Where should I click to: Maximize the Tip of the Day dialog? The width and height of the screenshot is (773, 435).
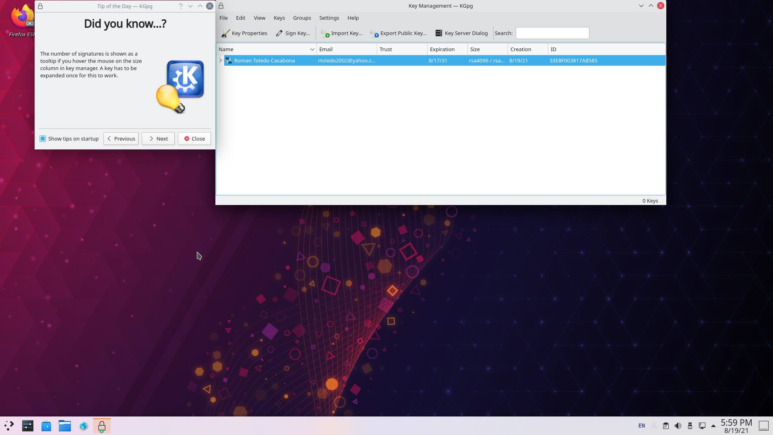coord(200,6)
